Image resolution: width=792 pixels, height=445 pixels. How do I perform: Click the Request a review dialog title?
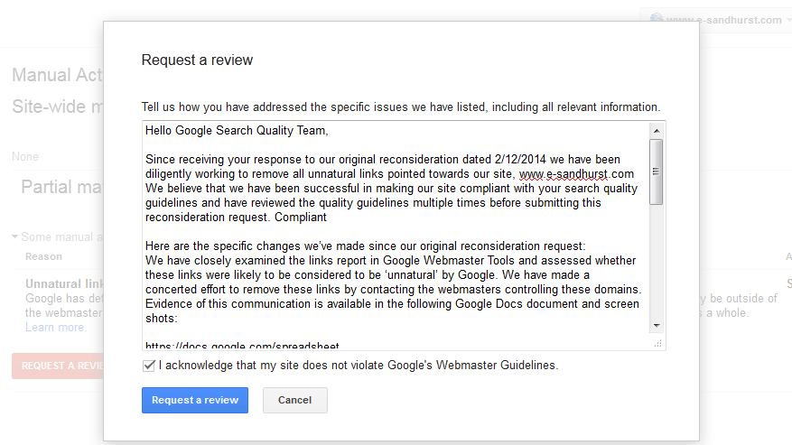[x=197, y=60]
